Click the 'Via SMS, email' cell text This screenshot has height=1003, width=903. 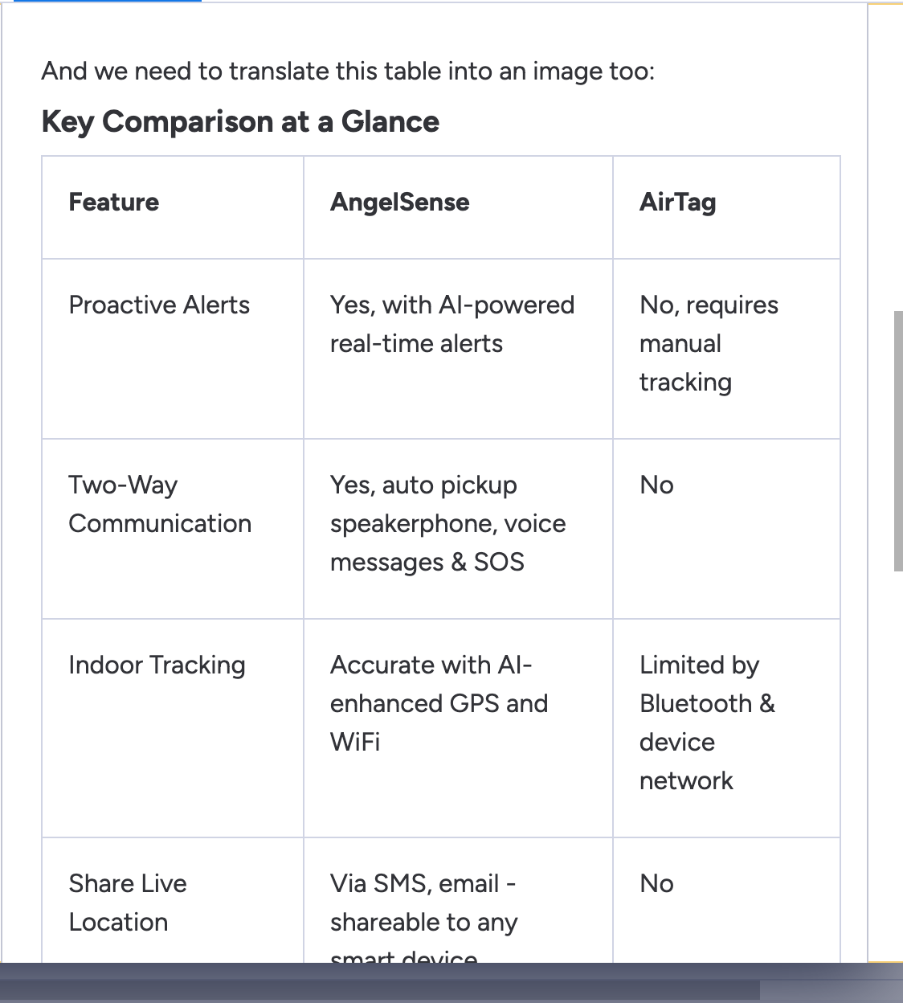click(423, 884)
